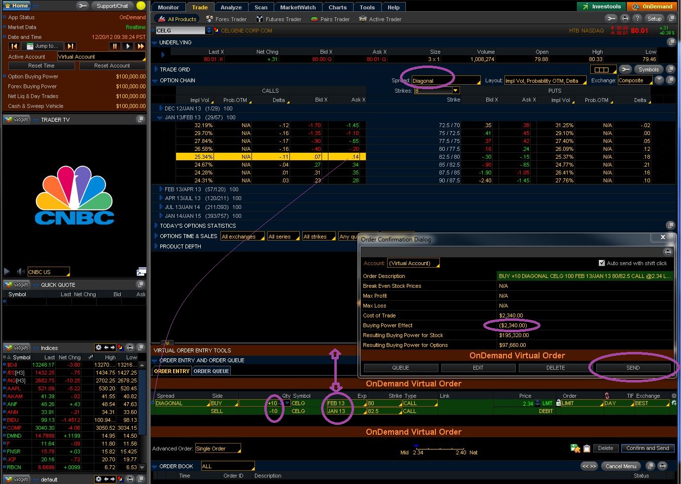Click the yellow status indicator beside Support/Chat
Screen dimensions: 681x484
point(141,6)
